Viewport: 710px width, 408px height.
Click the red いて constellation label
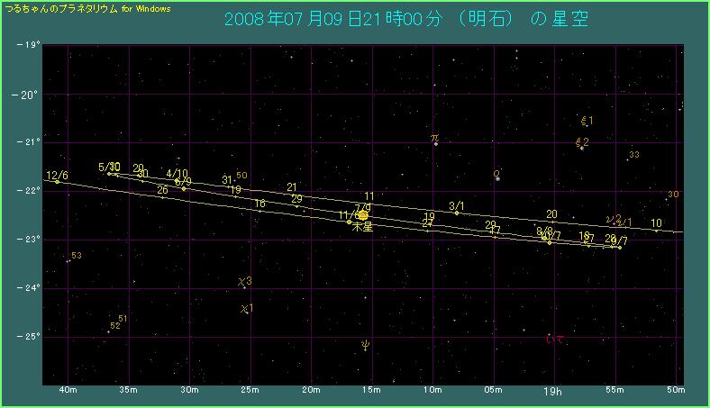555,339
